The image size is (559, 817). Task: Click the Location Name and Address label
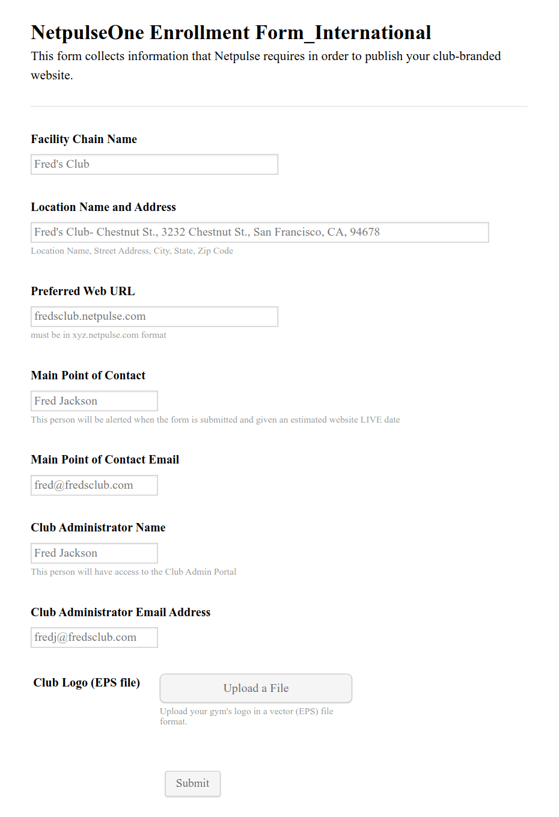click(x=103, y=207)
